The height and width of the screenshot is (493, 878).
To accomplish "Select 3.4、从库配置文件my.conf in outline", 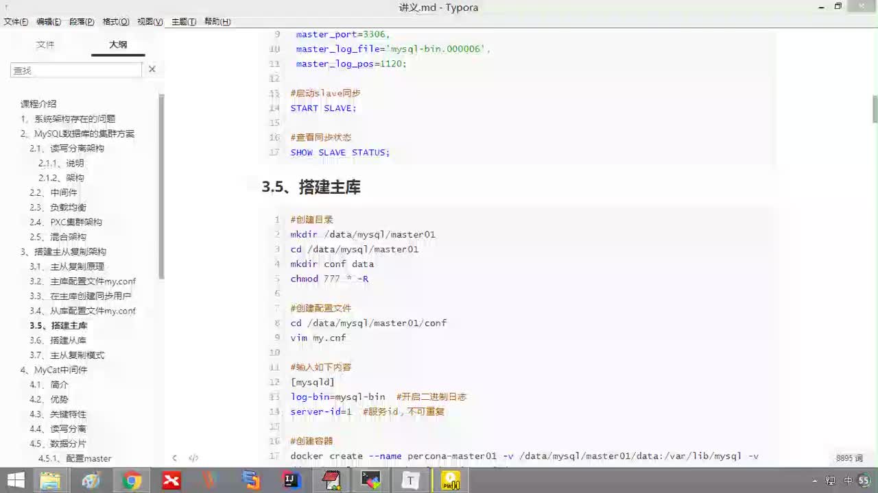I will (x=82, y=311).
